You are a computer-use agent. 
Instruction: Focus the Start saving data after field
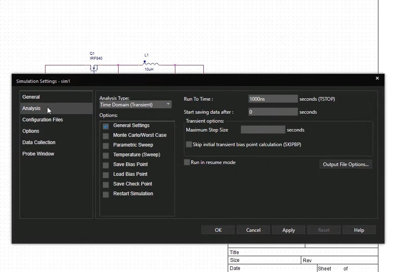click(273, 112)
